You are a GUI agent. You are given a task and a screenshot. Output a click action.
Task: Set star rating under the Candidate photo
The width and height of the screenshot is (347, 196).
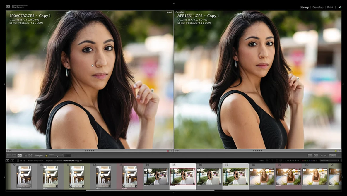click(x=258, y=151)
